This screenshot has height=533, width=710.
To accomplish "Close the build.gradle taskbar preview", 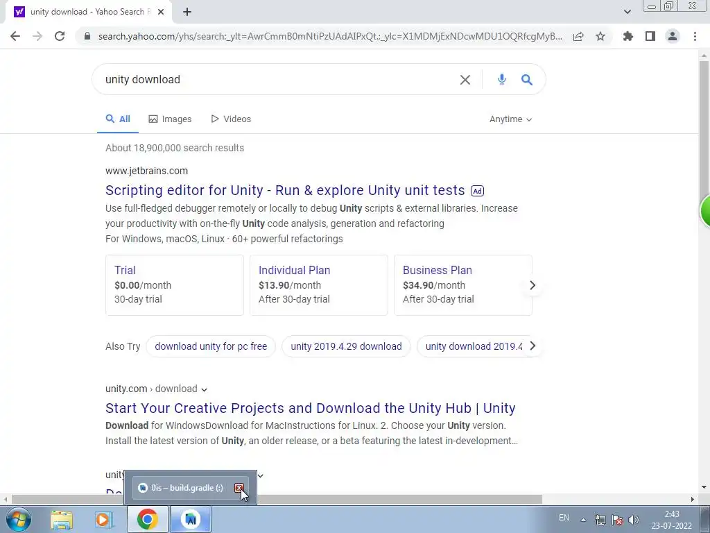I will coord(239,488).
